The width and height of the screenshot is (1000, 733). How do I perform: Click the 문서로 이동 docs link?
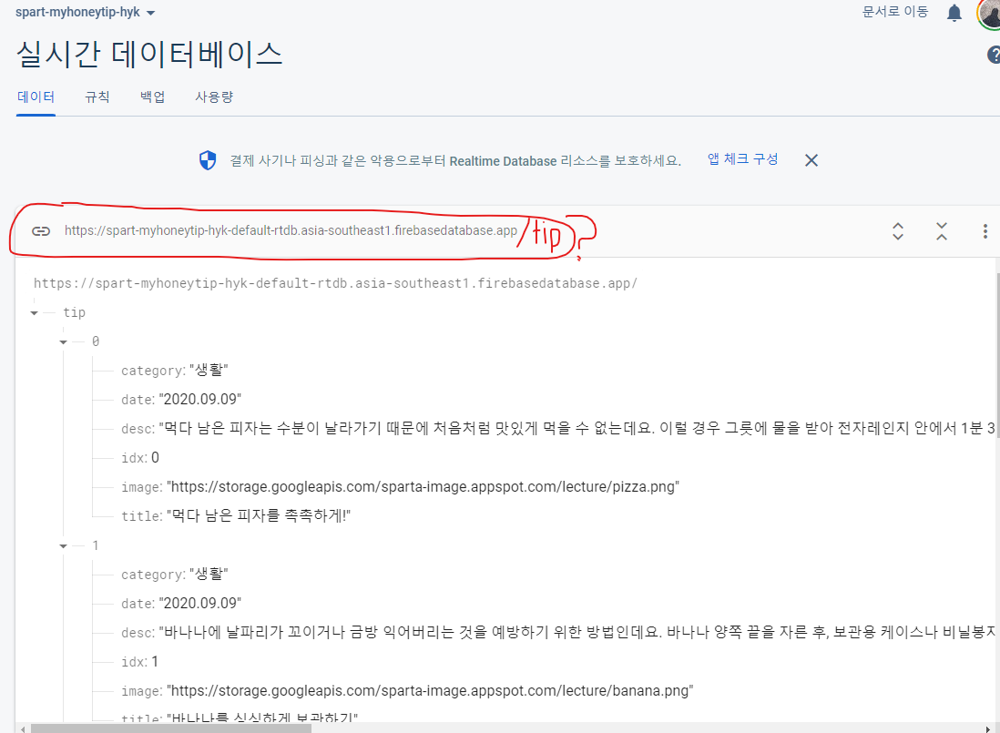894,12
